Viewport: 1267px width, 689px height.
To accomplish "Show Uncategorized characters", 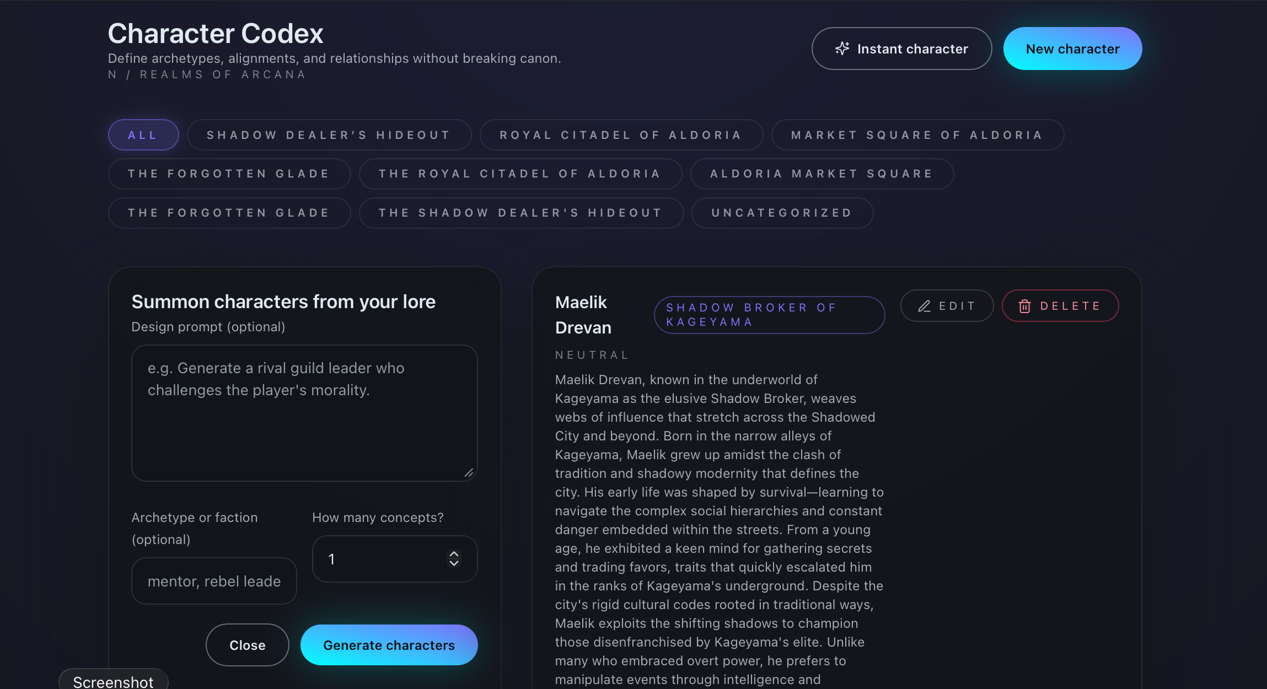I will coord(782,213).
